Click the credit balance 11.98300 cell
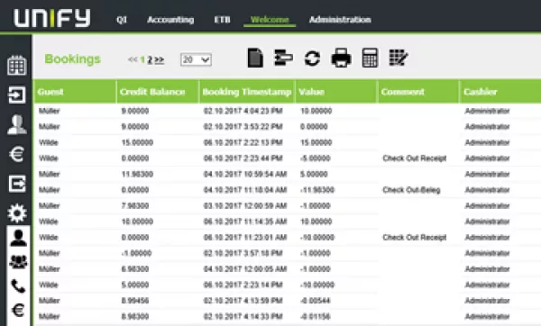This screenshot has height=326, width=541. (x=137, y=175)
